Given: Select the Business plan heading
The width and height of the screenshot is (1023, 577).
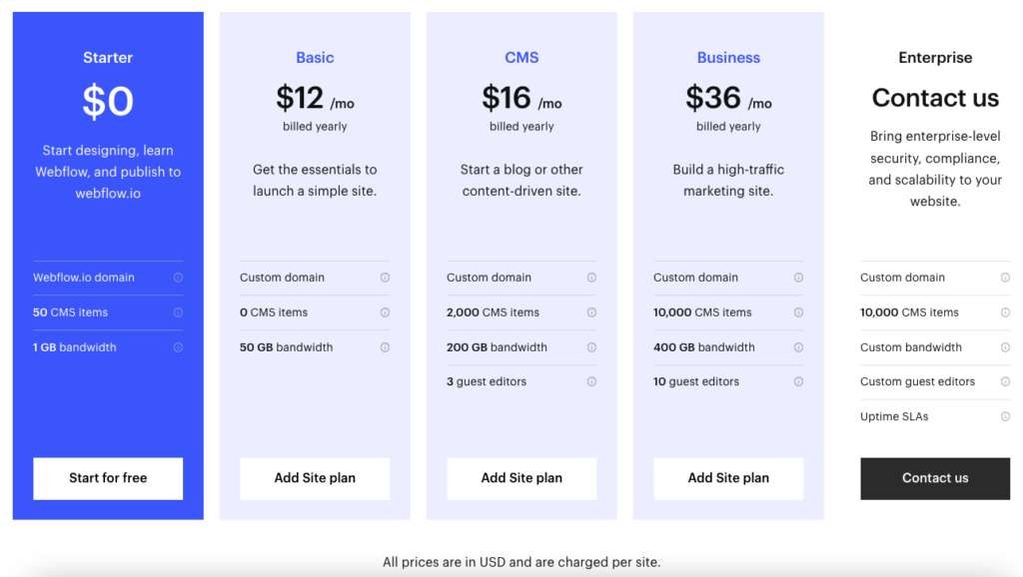Looking at the screenshot, I should tap(728, 58).
